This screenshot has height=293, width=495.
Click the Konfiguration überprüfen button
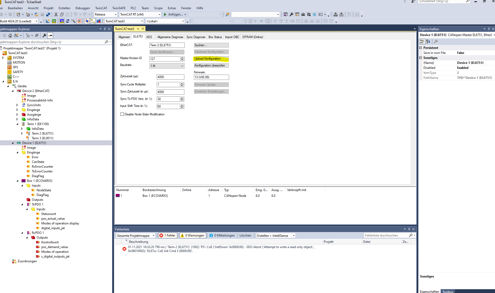click(x=211, y=65)
